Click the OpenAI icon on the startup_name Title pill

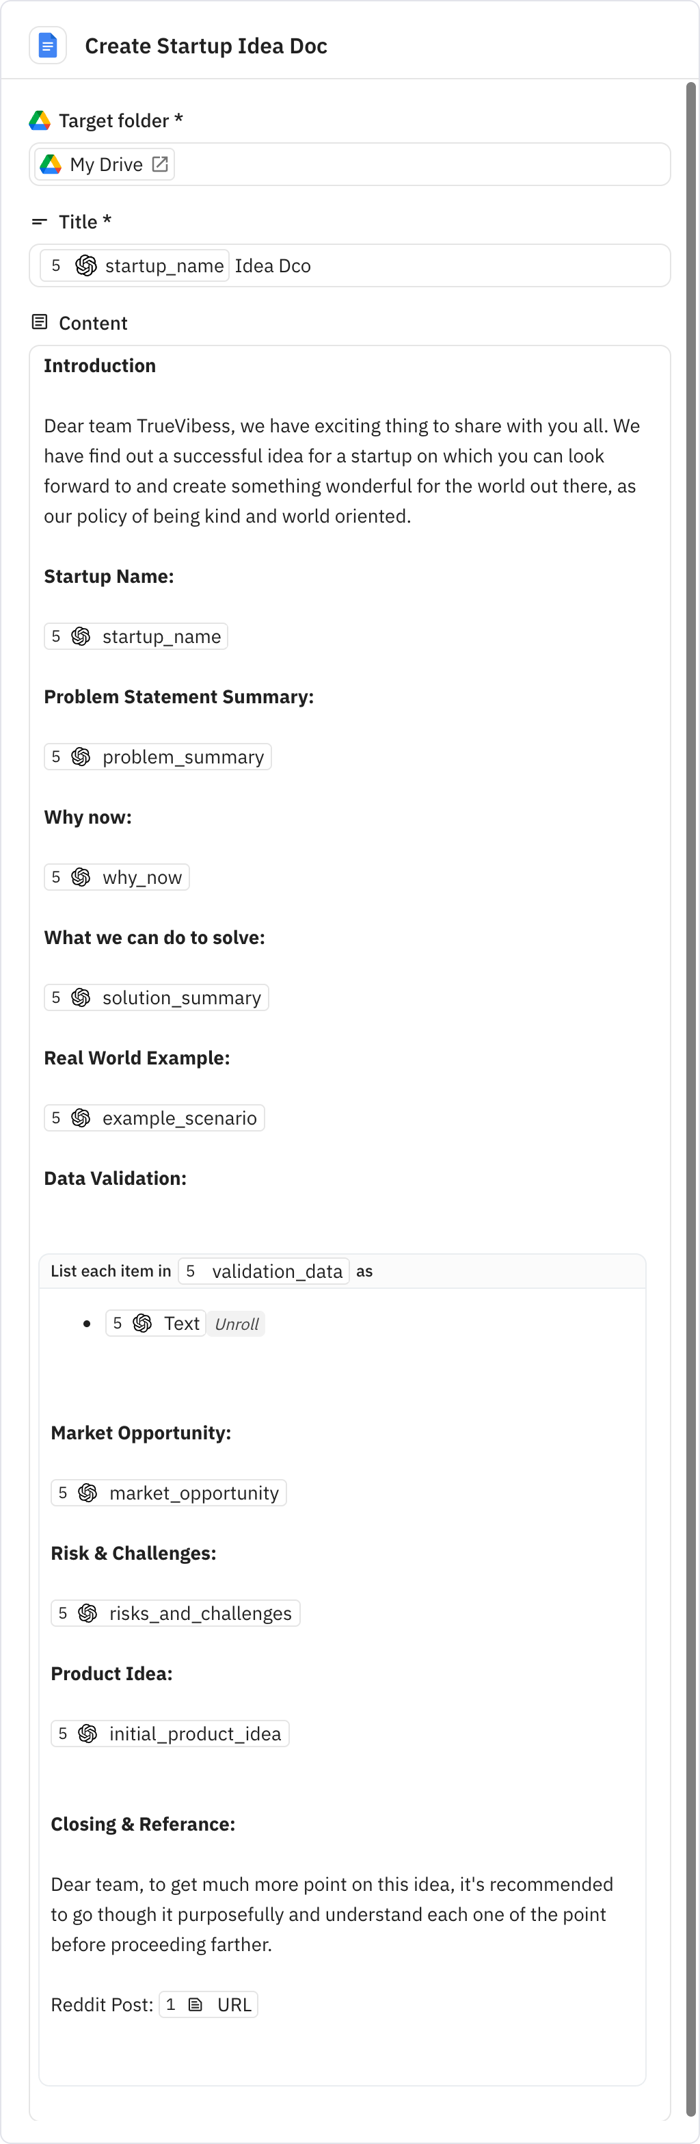click(85, 265)
